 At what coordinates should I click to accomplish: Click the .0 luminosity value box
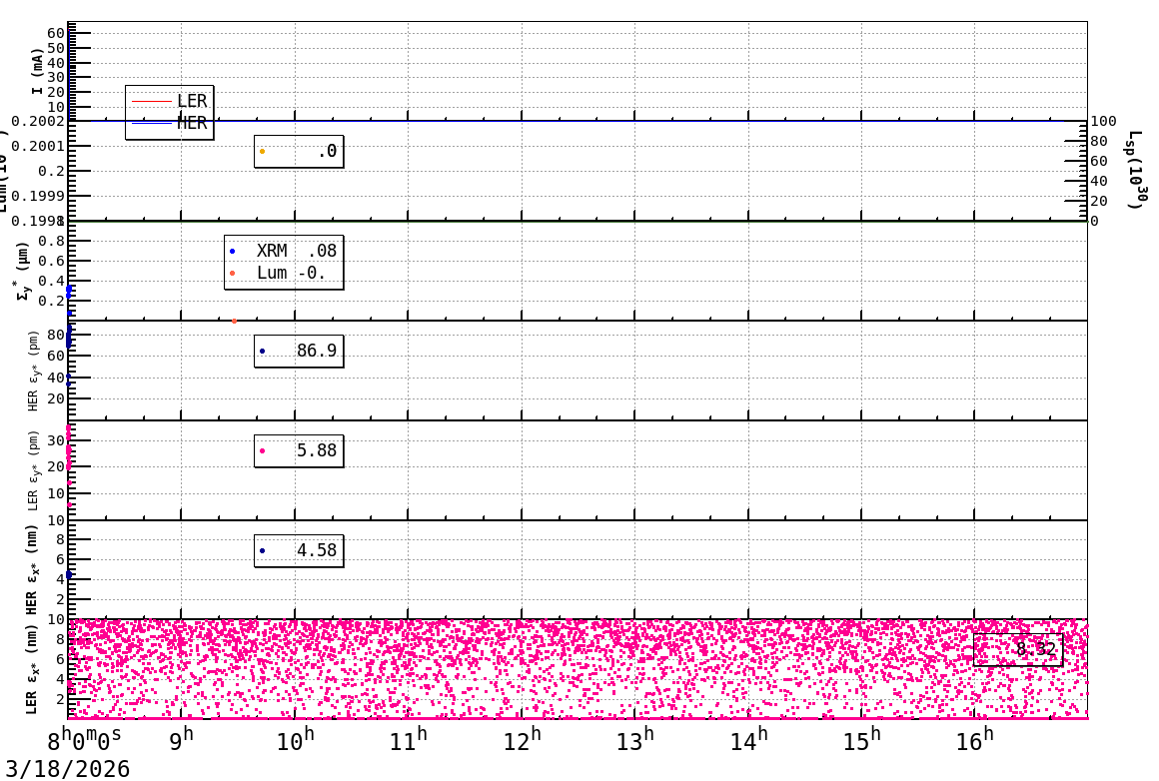pos(299,152)
